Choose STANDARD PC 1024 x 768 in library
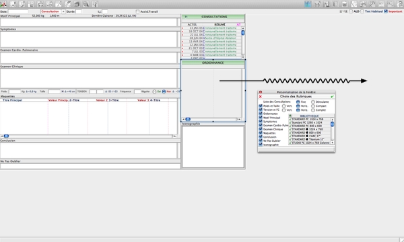This screenshot has width=404, height=242. (x=310, y=120)
